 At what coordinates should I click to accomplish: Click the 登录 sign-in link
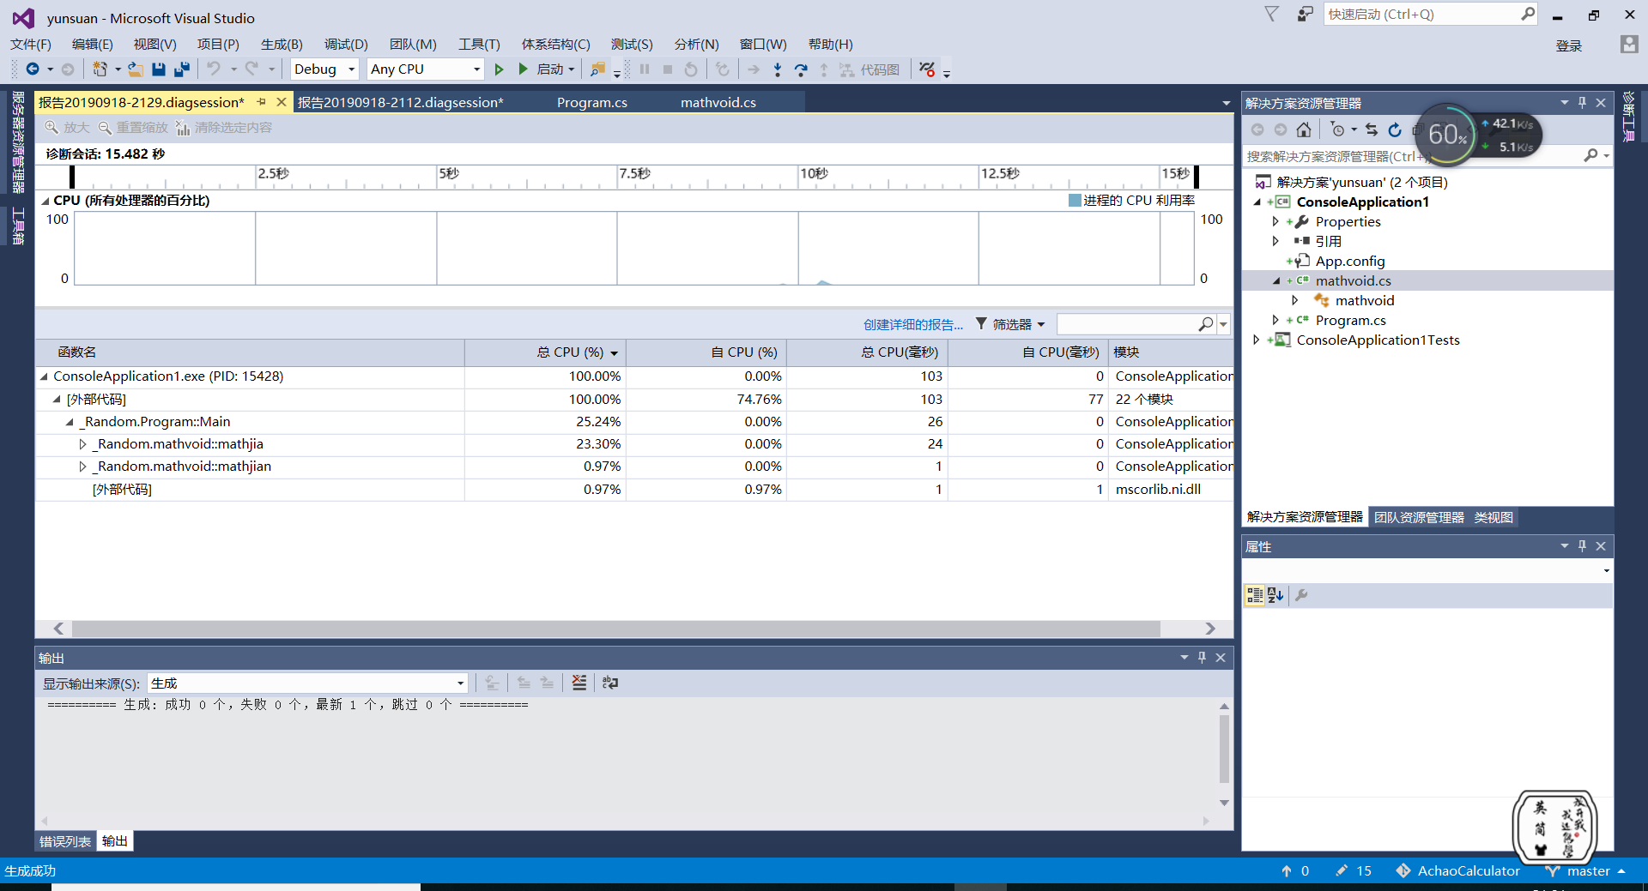pyautogui.click(x=1569, y=45)
